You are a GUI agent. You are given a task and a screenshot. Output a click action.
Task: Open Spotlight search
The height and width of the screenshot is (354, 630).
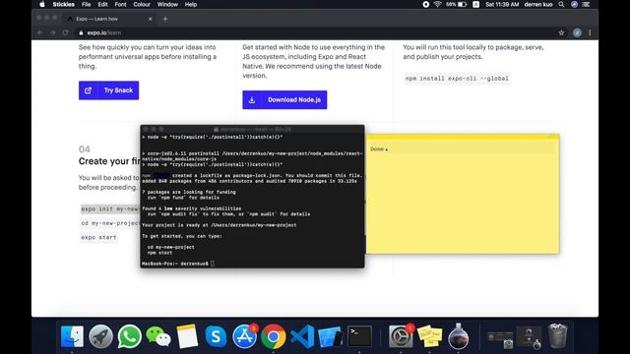(561, 4)
